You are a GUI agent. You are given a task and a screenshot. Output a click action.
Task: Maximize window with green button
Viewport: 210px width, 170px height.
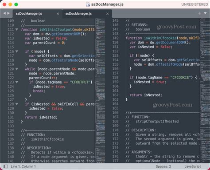tap(16, 4)
